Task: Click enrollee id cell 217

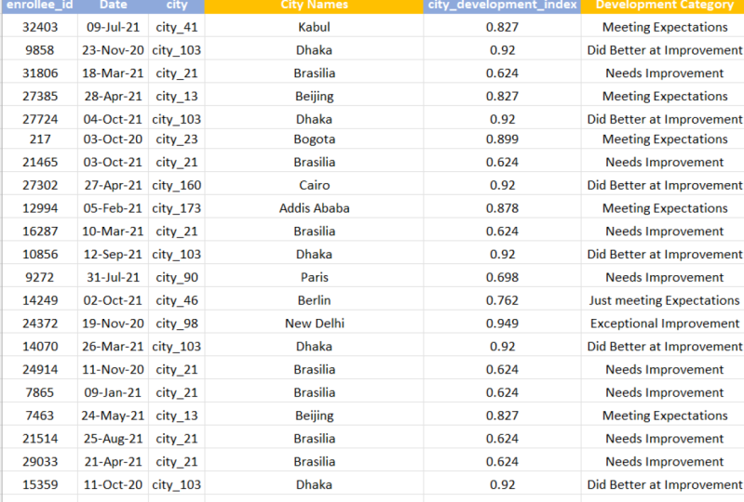Action: coord(40,139)
